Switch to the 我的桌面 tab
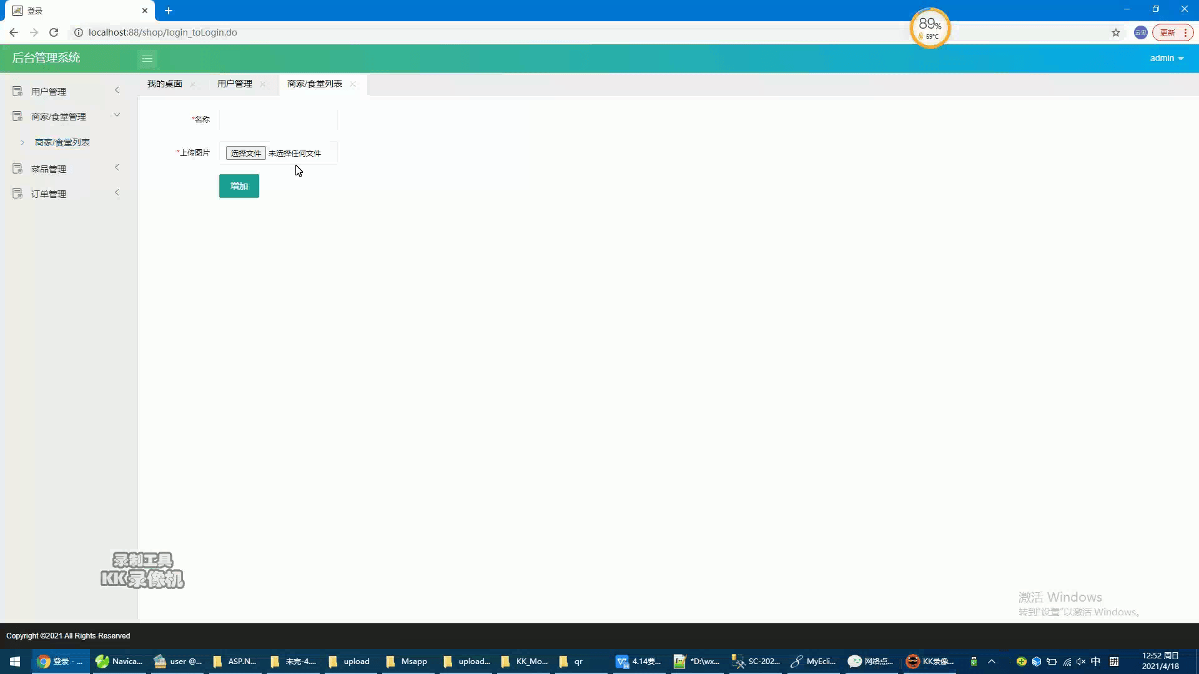Screen dimensions: 1199x674 tap(165, 84)
